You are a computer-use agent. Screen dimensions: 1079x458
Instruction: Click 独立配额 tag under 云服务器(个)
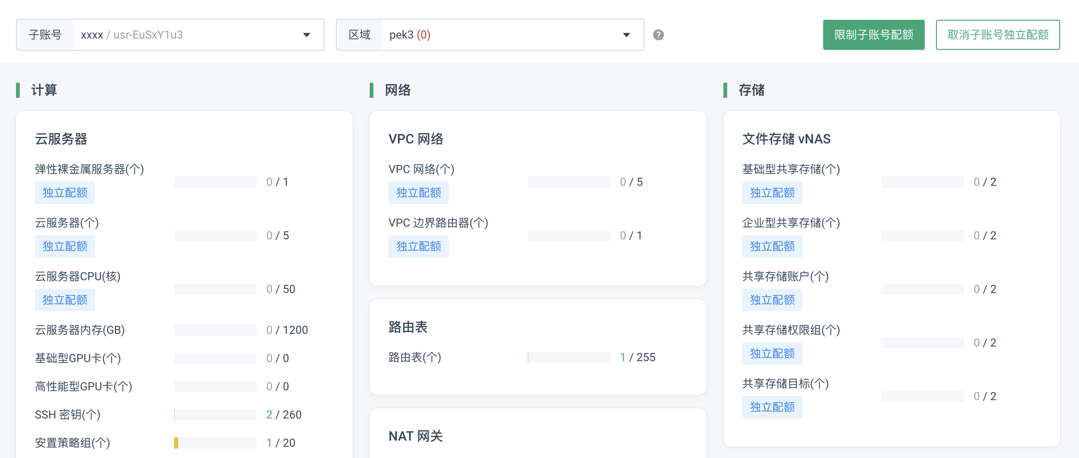click(65, 246)
